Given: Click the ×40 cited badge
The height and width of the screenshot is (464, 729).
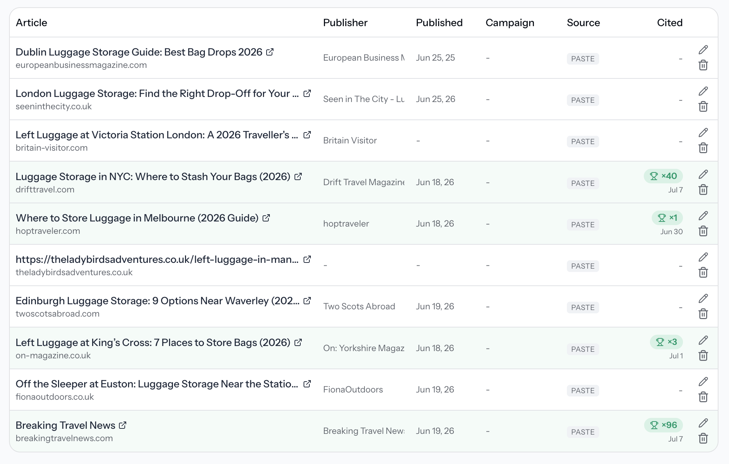Looking at the screenshot, I should (x=663, y=176).
